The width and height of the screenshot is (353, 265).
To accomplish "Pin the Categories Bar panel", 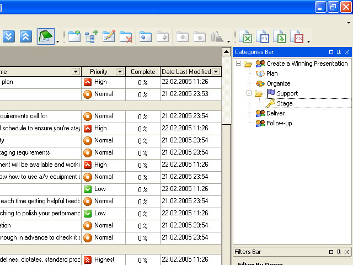I will coord(339,52).
